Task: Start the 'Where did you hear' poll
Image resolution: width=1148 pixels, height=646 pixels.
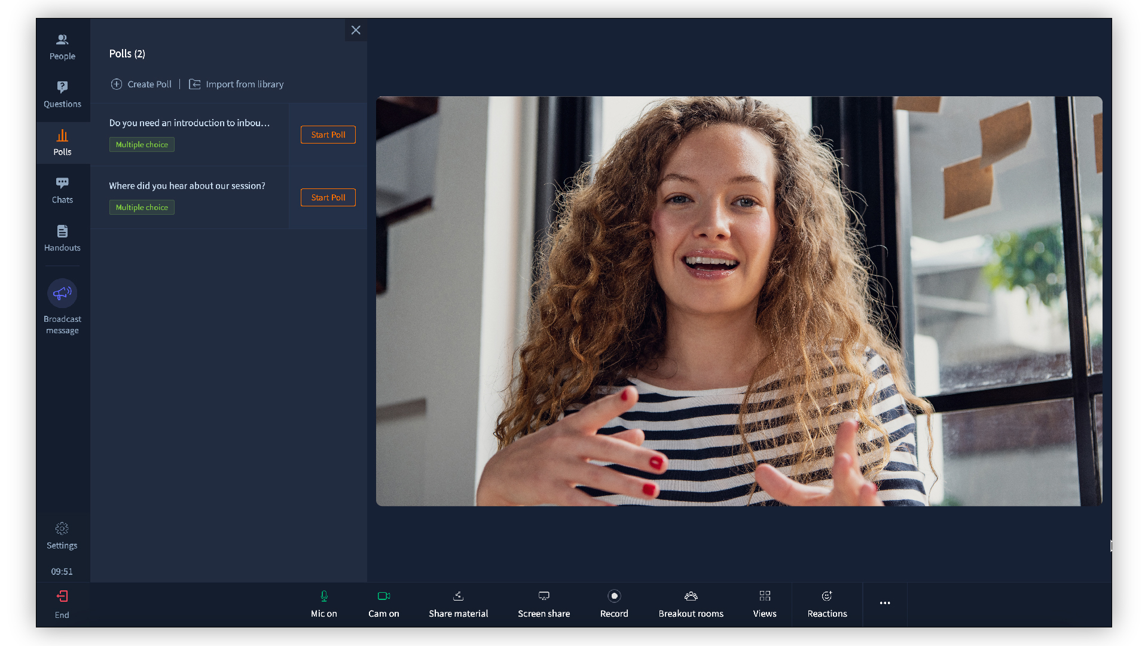Action: point(328,197)
